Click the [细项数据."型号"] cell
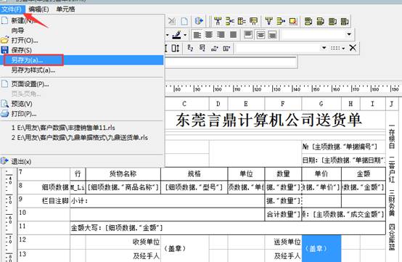Viewport: 402px width, 262px height. coord(194,187)
